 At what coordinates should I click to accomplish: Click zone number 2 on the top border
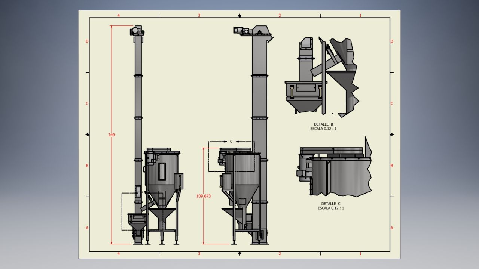point(280,15)
